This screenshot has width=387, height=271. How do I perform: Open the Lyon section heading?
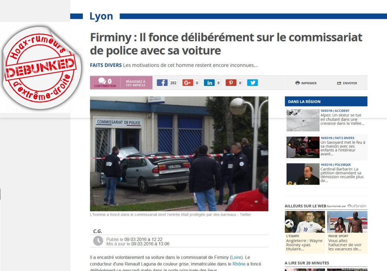101,16
